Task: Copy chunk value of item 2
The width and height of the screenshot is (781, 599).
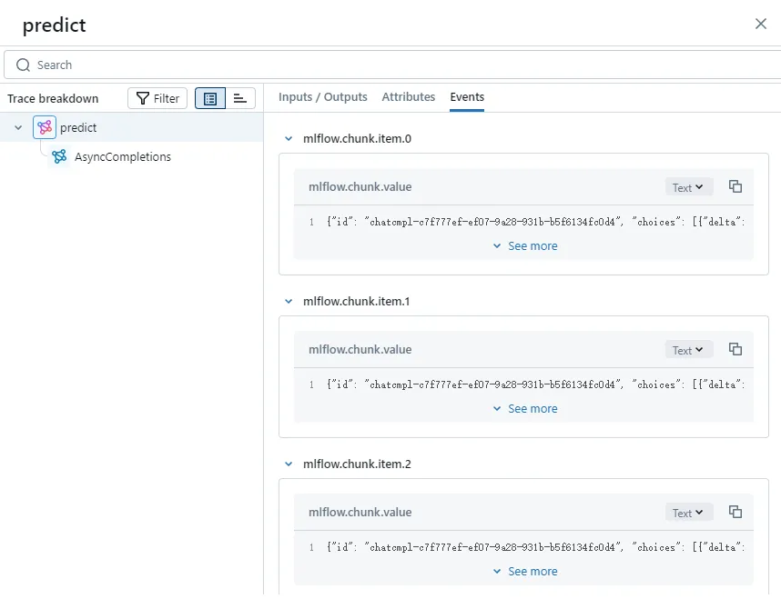Action: pos(735,512)
